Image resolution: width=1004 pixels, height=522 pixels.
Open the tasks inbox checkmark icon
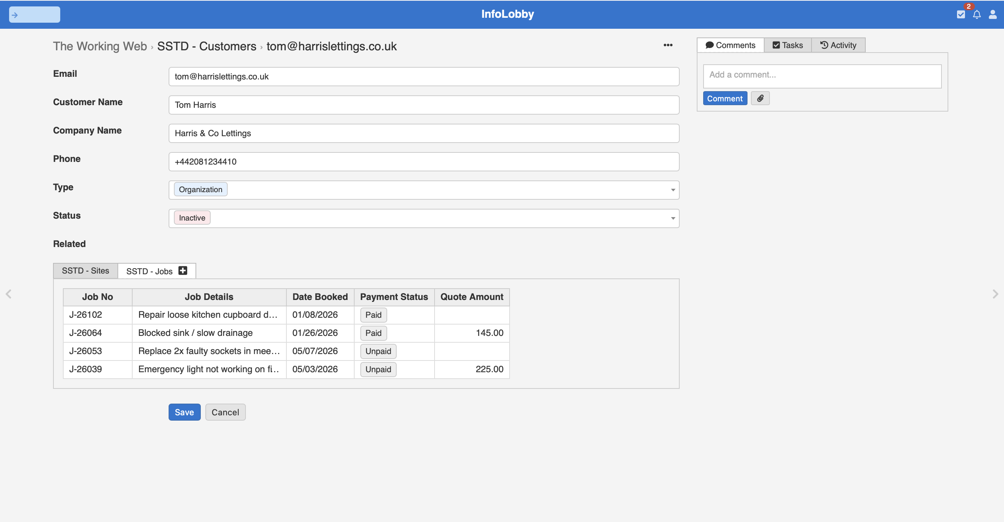point(961,15)
